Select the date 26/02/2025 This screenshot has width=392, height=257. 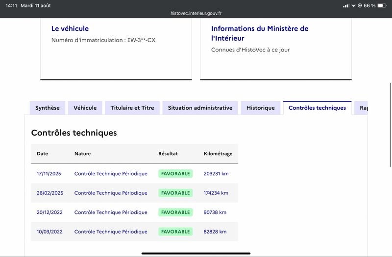point(50,193)
